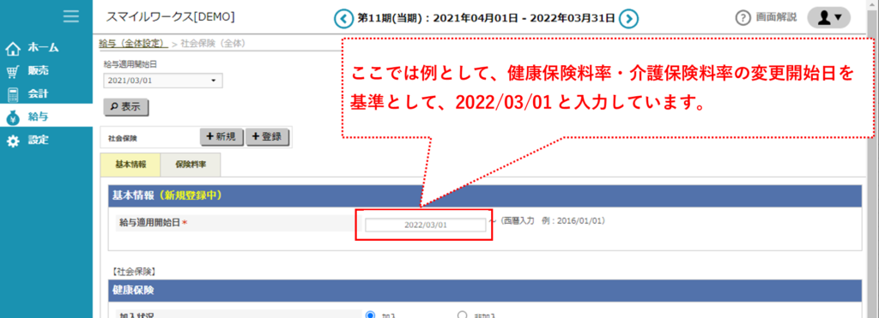Click the calculator 会計 icon

pyautogui.click(x=12, y=94)
